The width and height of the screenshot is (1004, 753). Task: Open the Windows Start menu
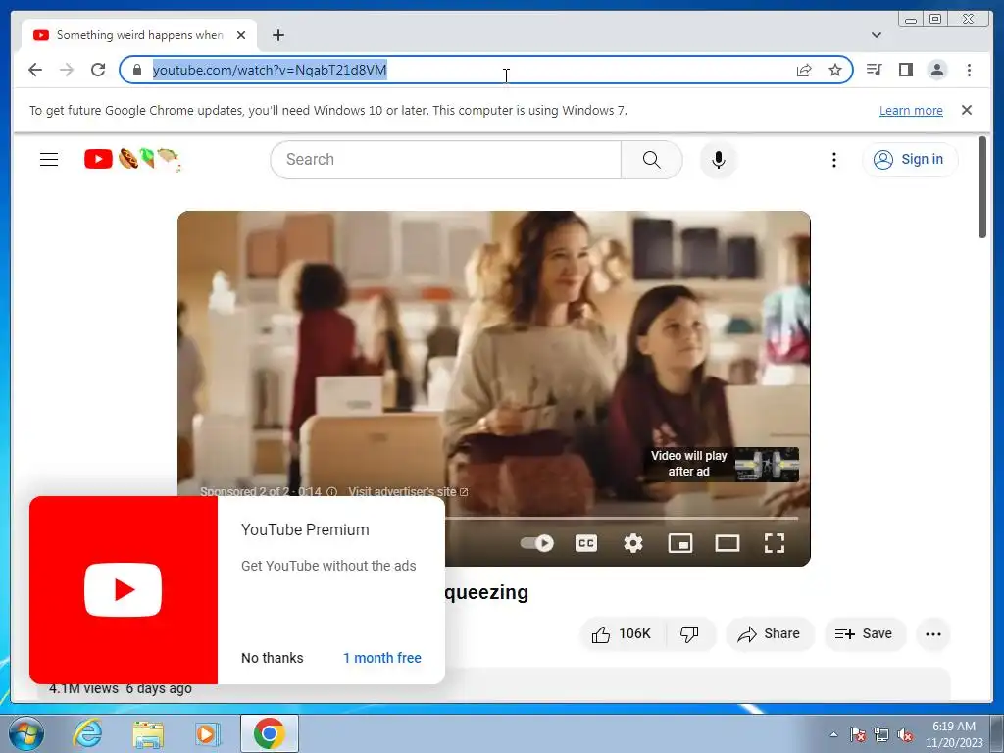coord(25,733)
